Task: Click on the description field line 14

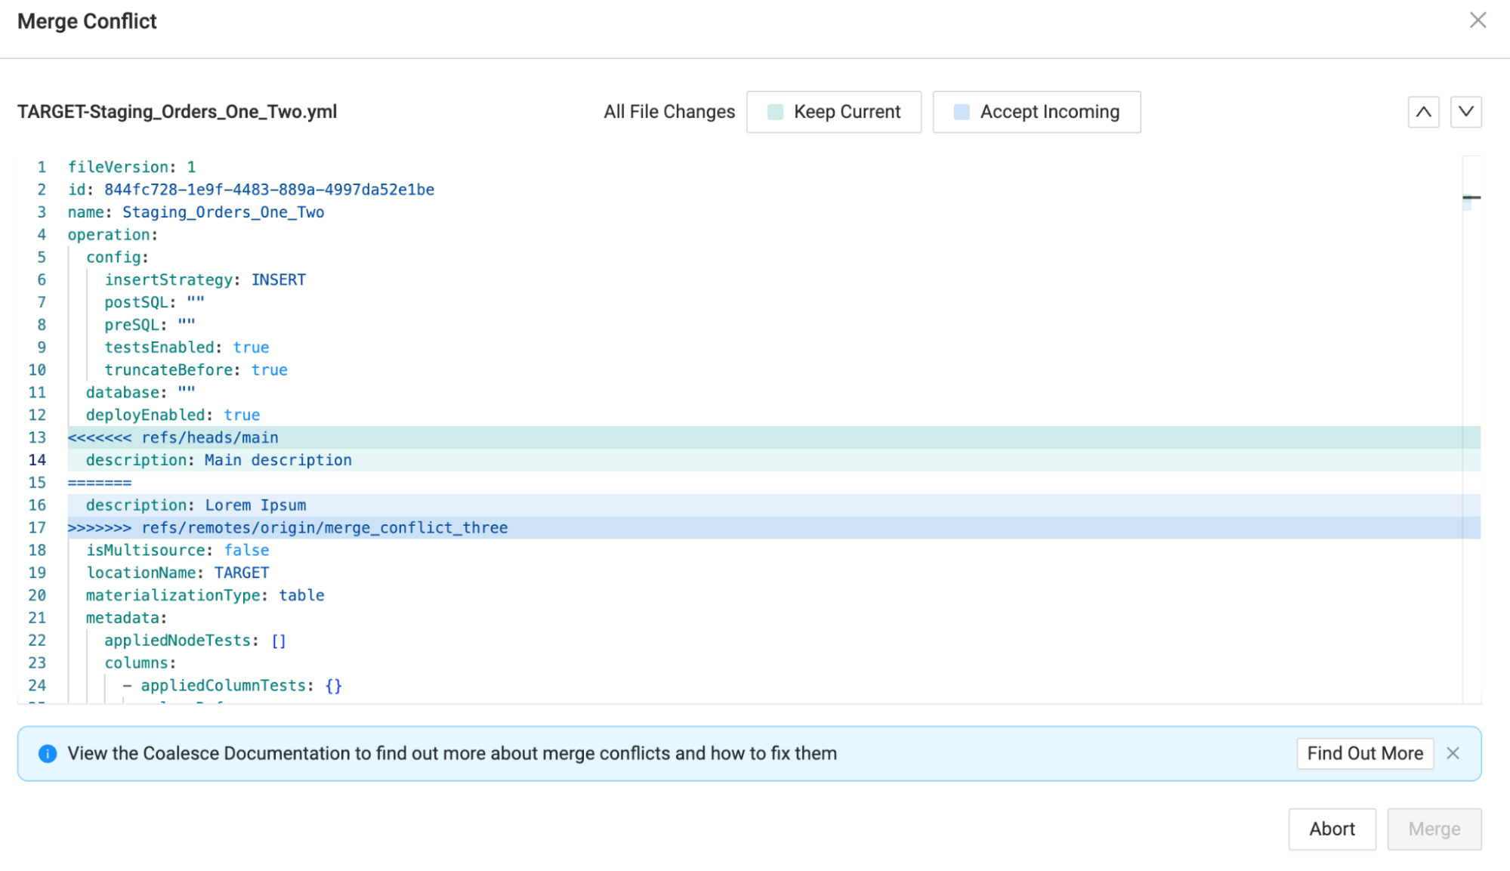Action: (x=219, y=459)
